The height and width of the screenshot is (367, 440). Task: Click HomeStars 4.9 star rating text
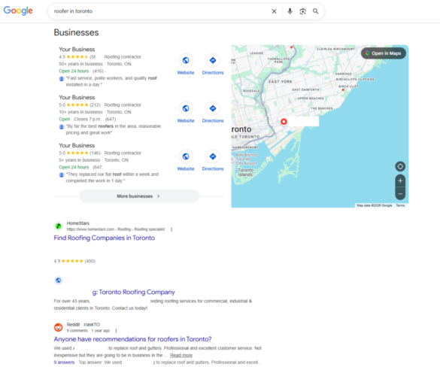coord(74,261)
